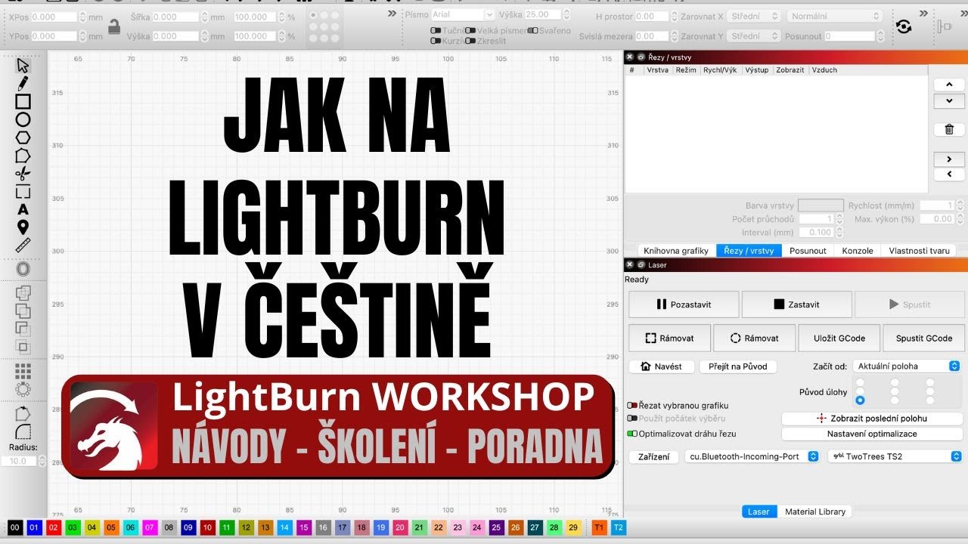Screen dimensions: 968x544
Task: Select the scissors trim tool
Action: click(23, 173)
